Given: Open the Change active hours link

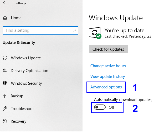Looking at the screenshot, I should coord(108,66).
